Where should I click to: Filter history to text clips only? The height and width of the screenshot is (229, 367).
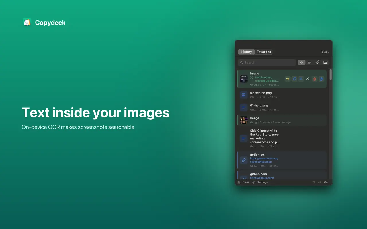click(x=310, y=62)
